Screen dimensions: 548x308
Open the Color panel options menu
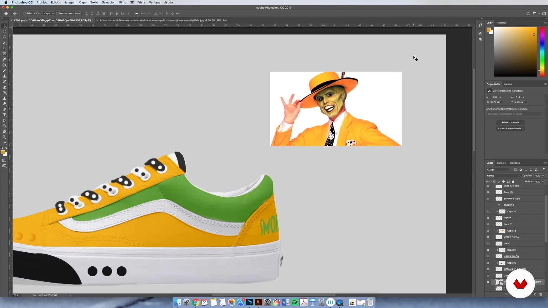click(x=545, y=23)
